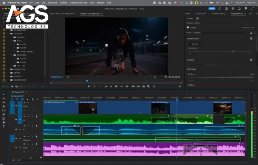Click Home icon in header bar
The width and height of the screenshot is (258, 165).
(x=18, y=9)
